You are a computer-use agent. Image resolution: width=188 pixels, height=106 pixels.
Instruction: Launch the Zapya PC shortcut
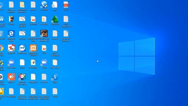point(11,49)
